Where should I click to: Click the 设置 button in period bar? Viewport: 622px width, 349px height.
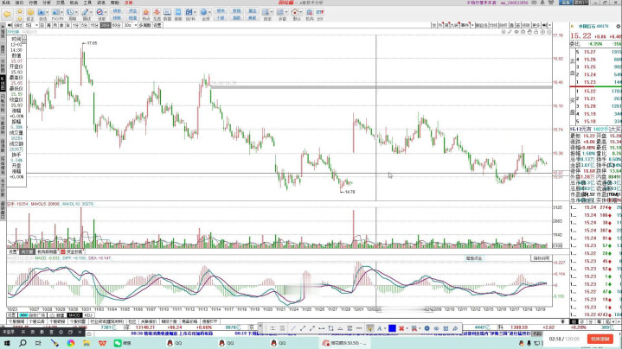pos(157,26)
